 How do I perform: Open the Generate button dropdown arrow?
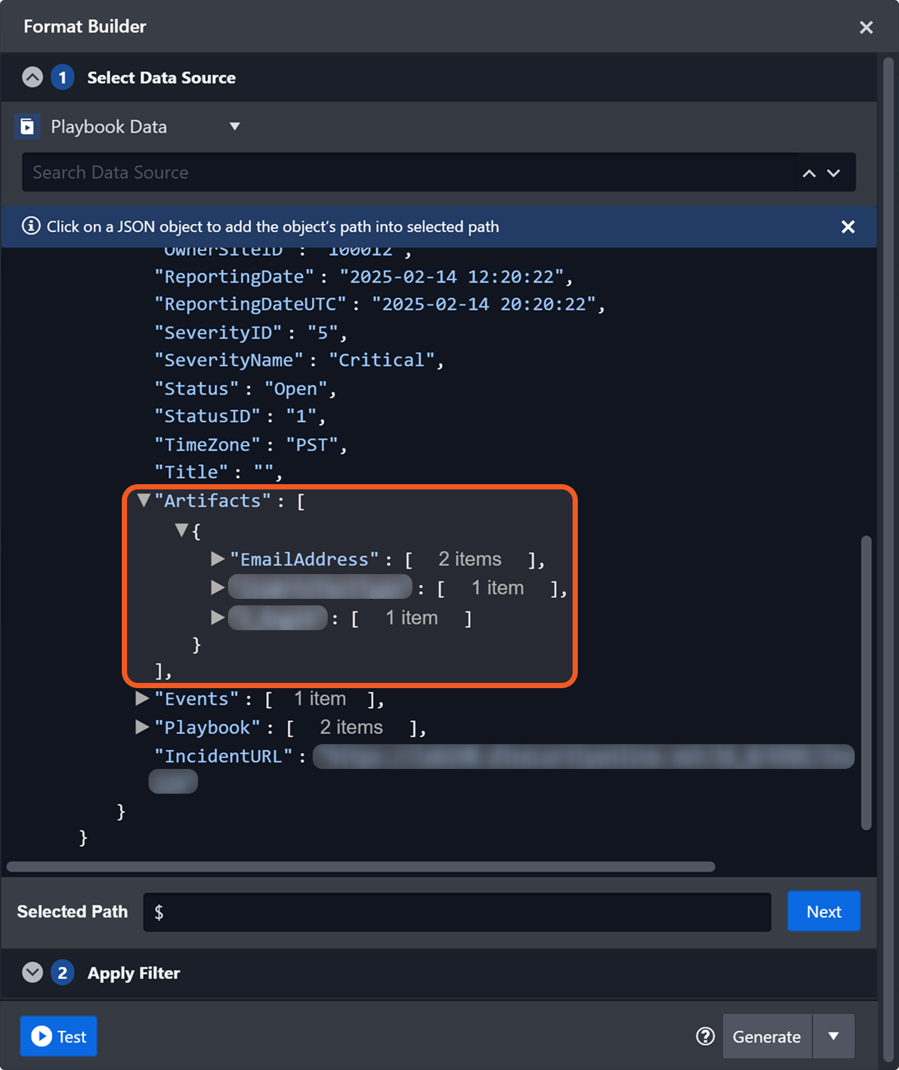point(833,1036)
